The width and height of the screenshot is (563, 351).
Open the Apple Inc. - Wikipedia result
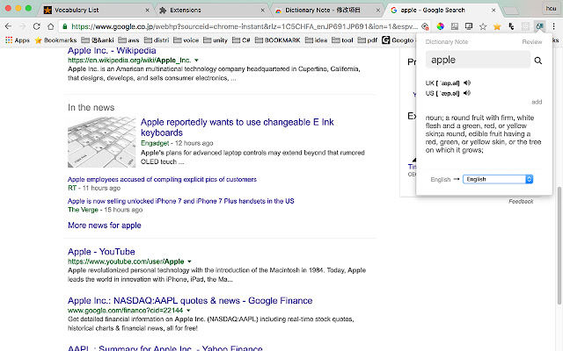coord(112,51)
